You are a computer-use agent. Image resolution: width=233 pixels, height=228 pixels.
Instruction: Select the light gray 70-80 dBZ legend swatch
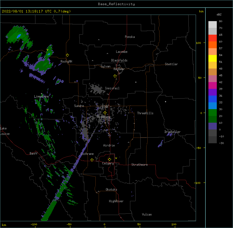(x=212, y=25)
